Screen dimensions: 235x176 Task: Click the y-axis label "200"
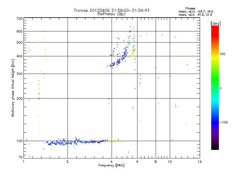tap(19, 99)
